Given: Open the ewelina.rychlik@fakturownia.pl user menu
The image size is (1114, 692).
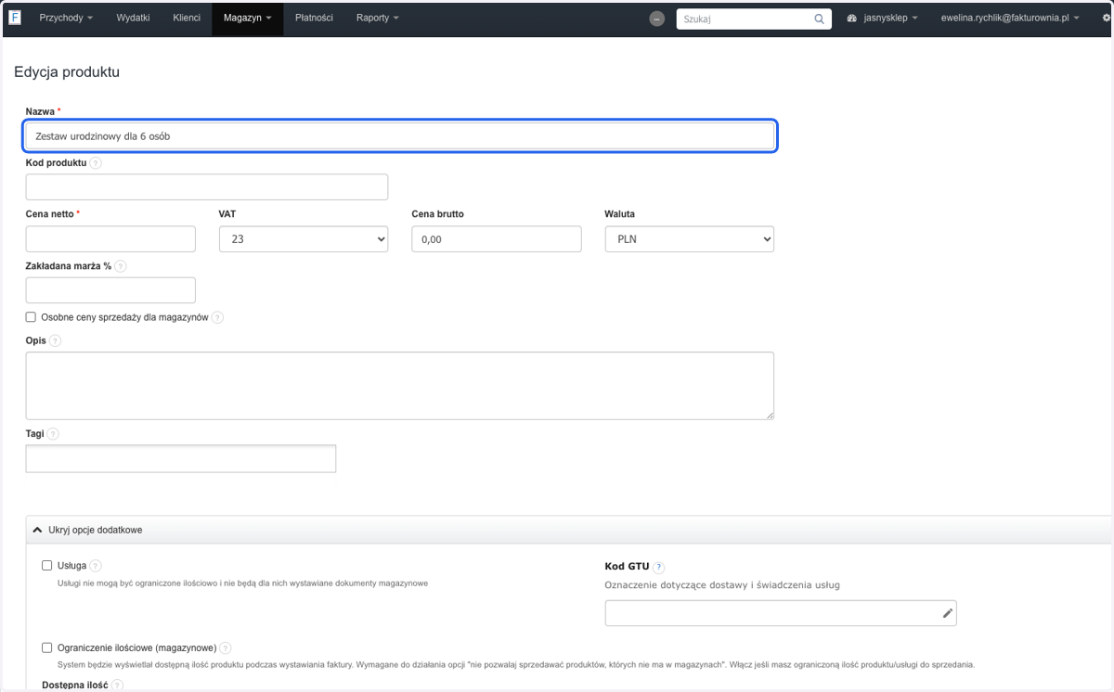Looking at the screenshot, I should (x=1011, y=18).
